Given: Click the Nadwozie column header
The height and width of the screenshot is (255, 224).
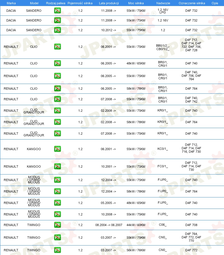Looking at the screenshot, I should point(163,3).
